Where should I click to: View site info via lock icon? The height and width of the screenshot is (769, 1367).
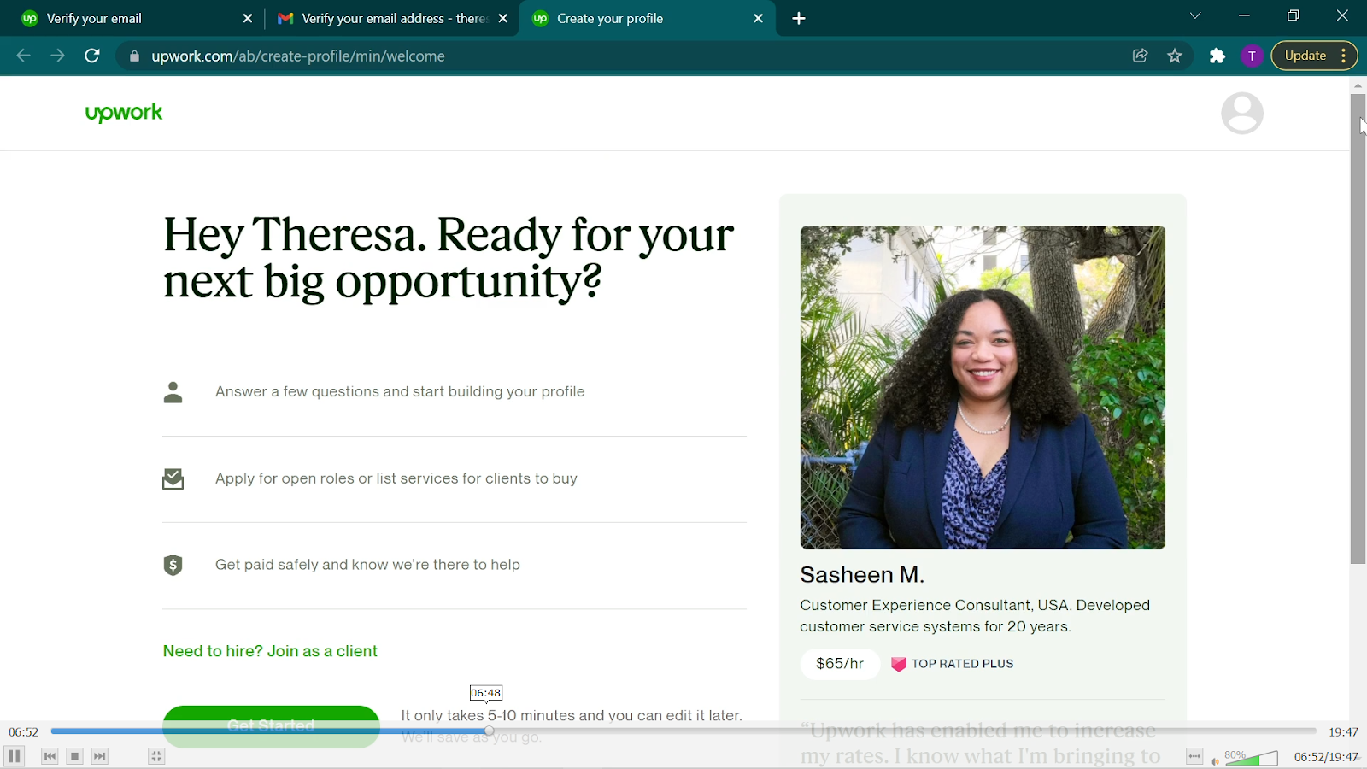[134, 56]
